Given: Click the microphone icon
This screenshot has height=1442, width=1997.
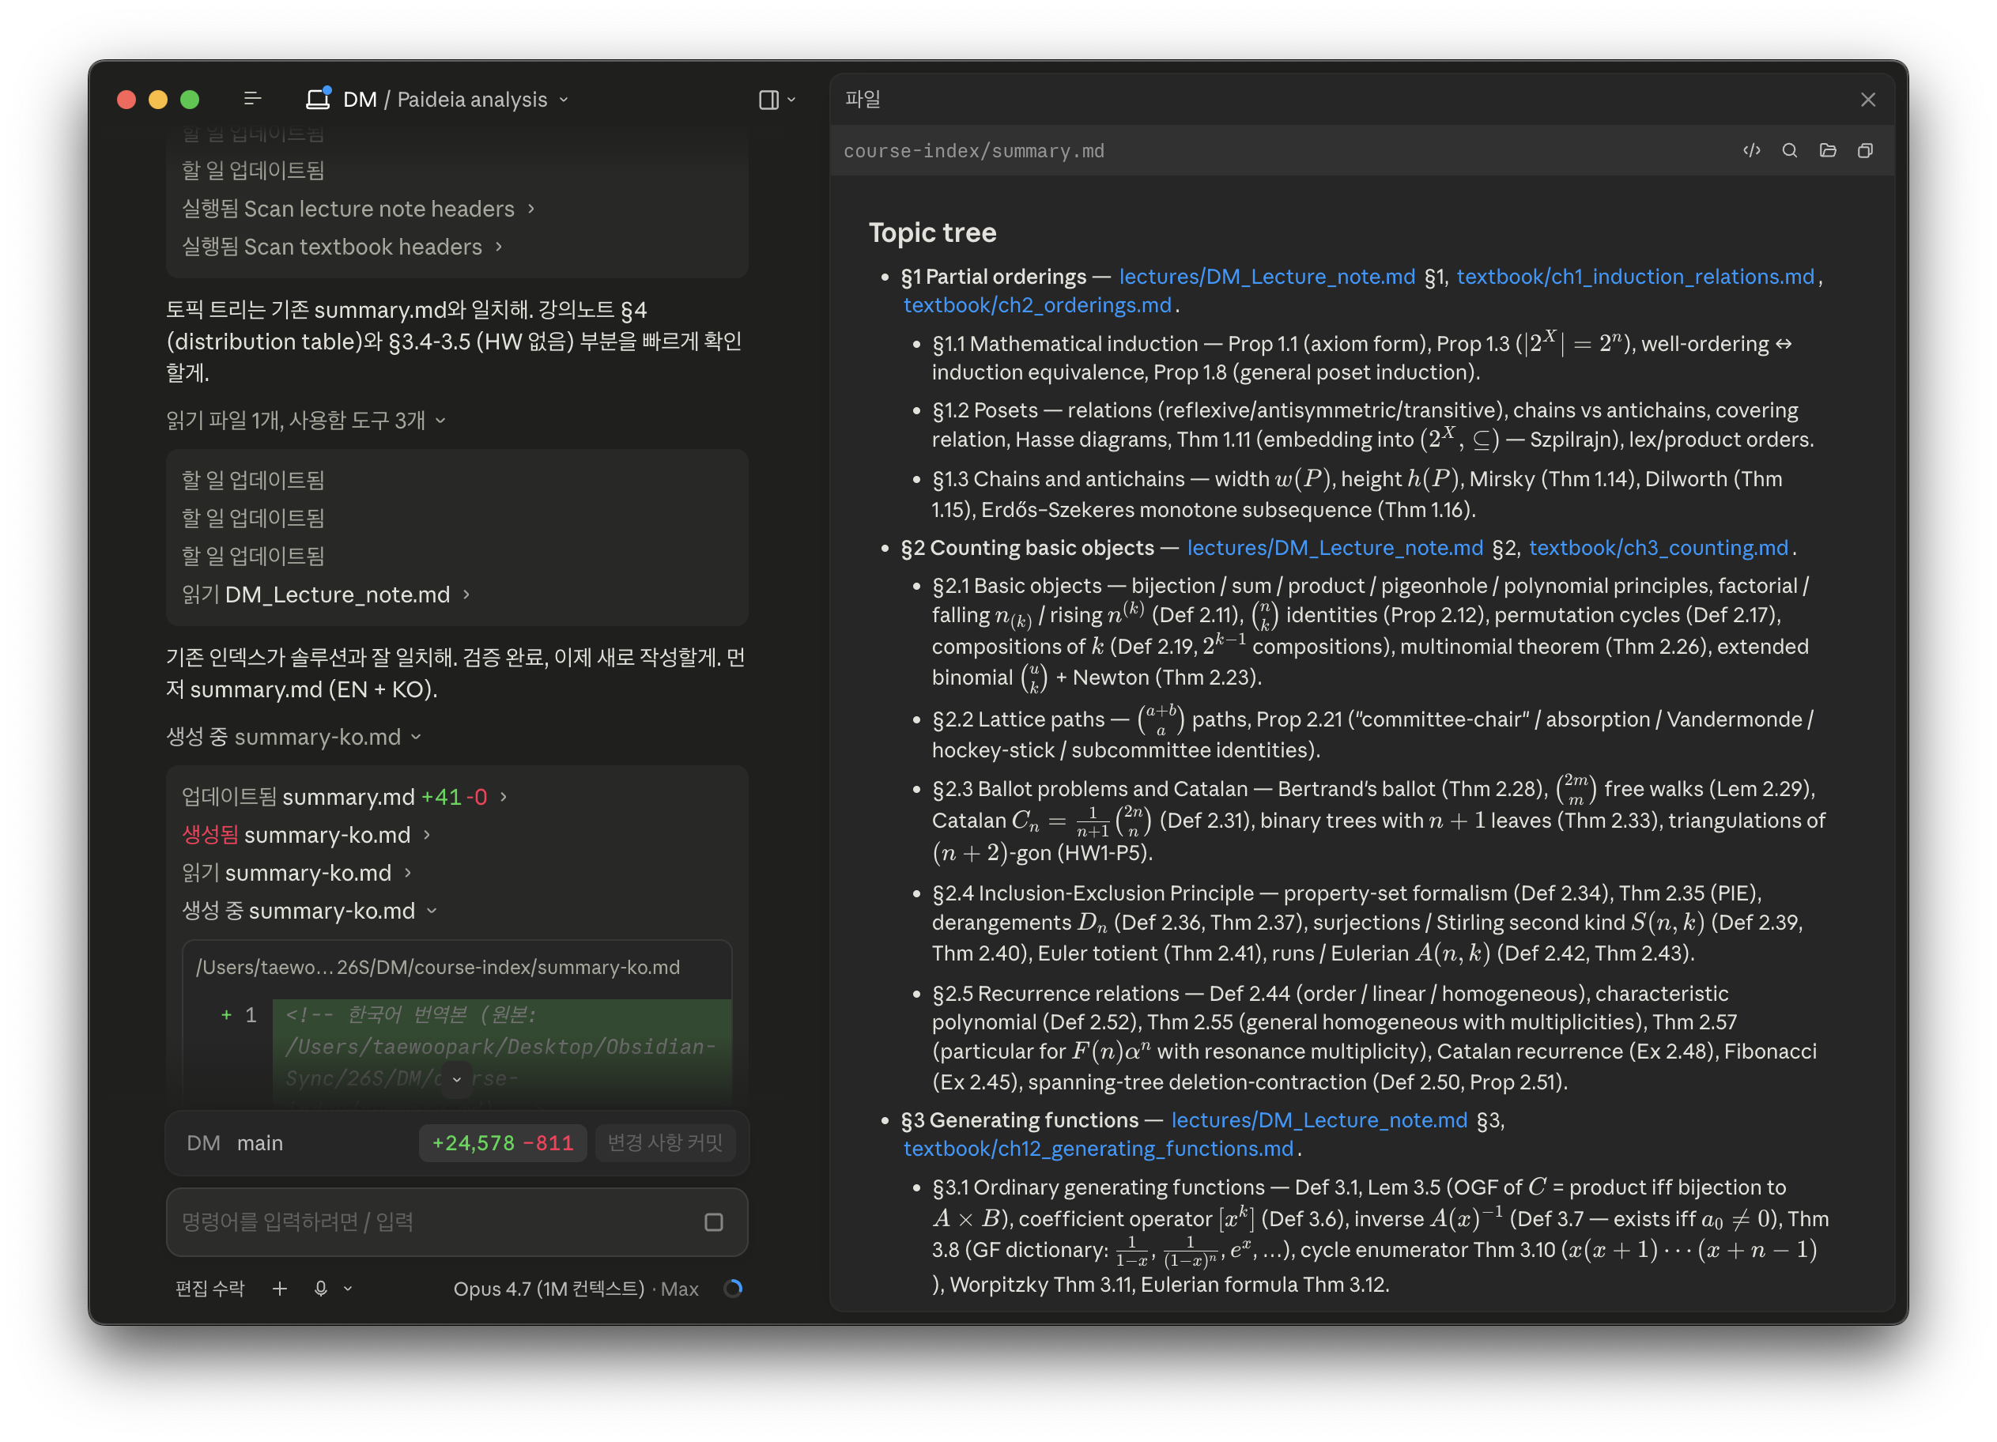Looking at the screenshot, I should [322, 1288].
